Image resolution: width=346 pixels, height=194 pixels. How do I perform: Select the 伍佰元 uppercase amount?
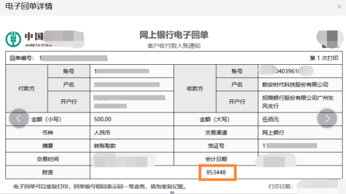click(x=271, y=119)
